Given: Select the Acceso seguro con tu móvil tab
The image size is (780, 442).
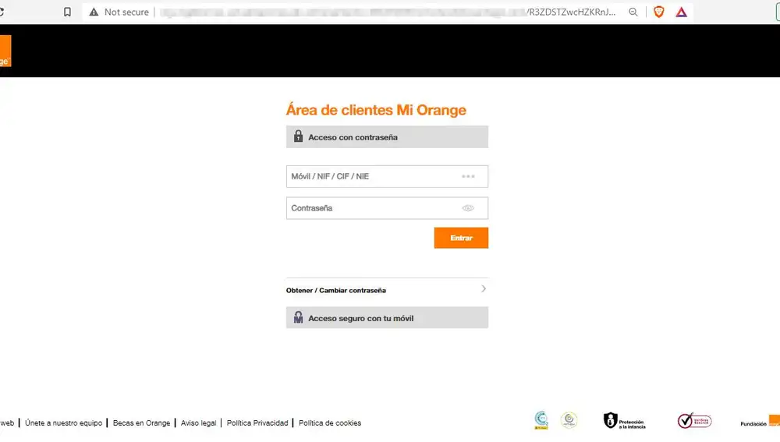Looking at the screenshot, I should click(387, 318).
